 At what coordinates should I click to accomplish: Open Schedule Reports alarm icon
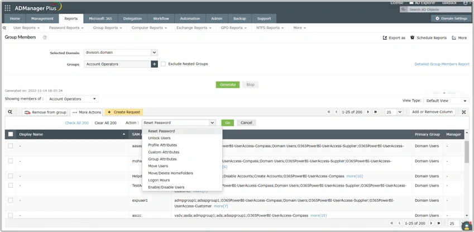(413, 38)
